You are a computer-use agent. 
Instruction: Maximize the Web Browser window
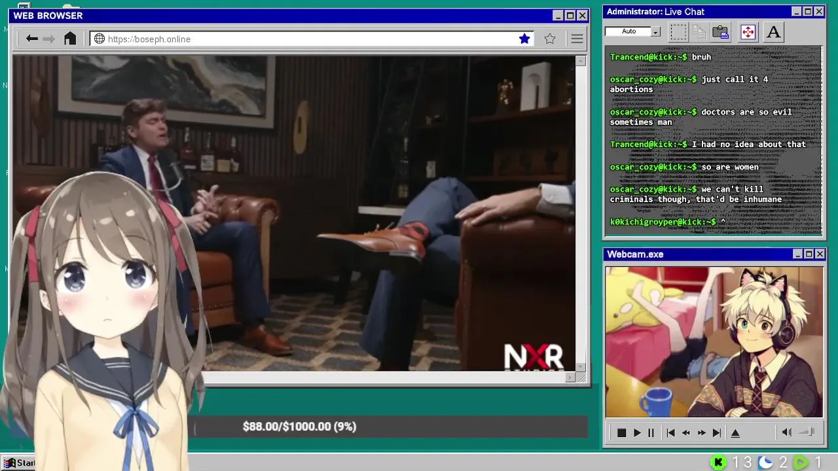[570, 16]
